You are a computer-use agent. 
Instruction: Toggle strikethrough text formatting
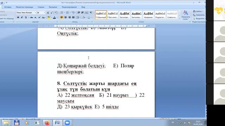click(x=32, y=17)
